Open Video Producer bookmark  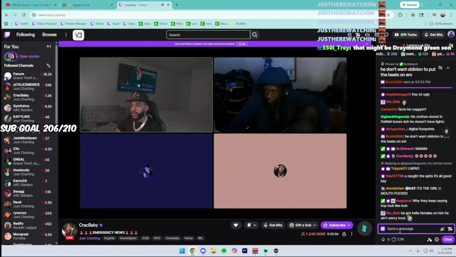coord(45,24)
